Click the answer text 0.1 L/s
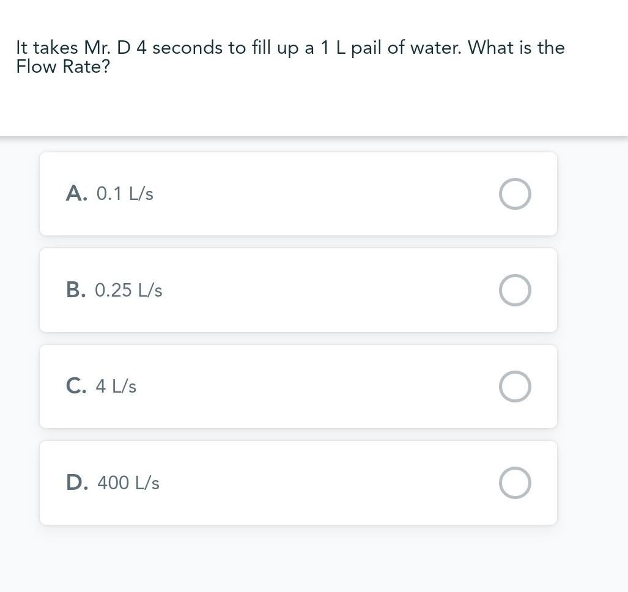The height and width of the screenshot is (592, 628). 125,194
